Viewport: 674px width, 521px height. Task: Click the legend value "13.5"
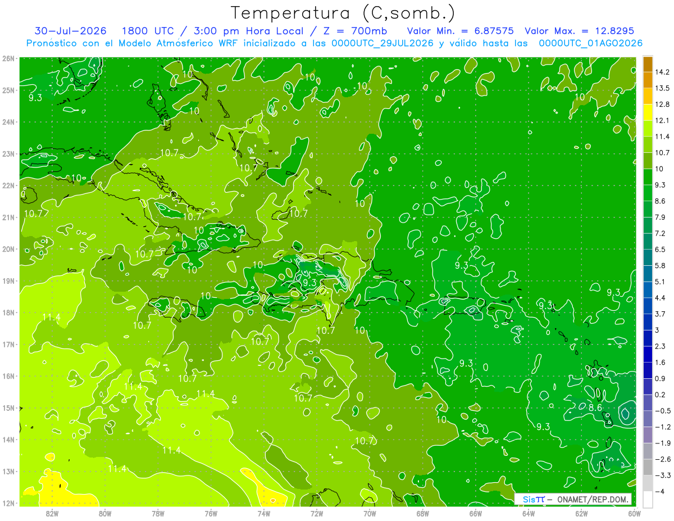point(662,88)
